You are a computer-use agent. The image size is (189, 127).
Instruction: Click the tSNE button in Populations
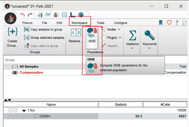(92, 36)
